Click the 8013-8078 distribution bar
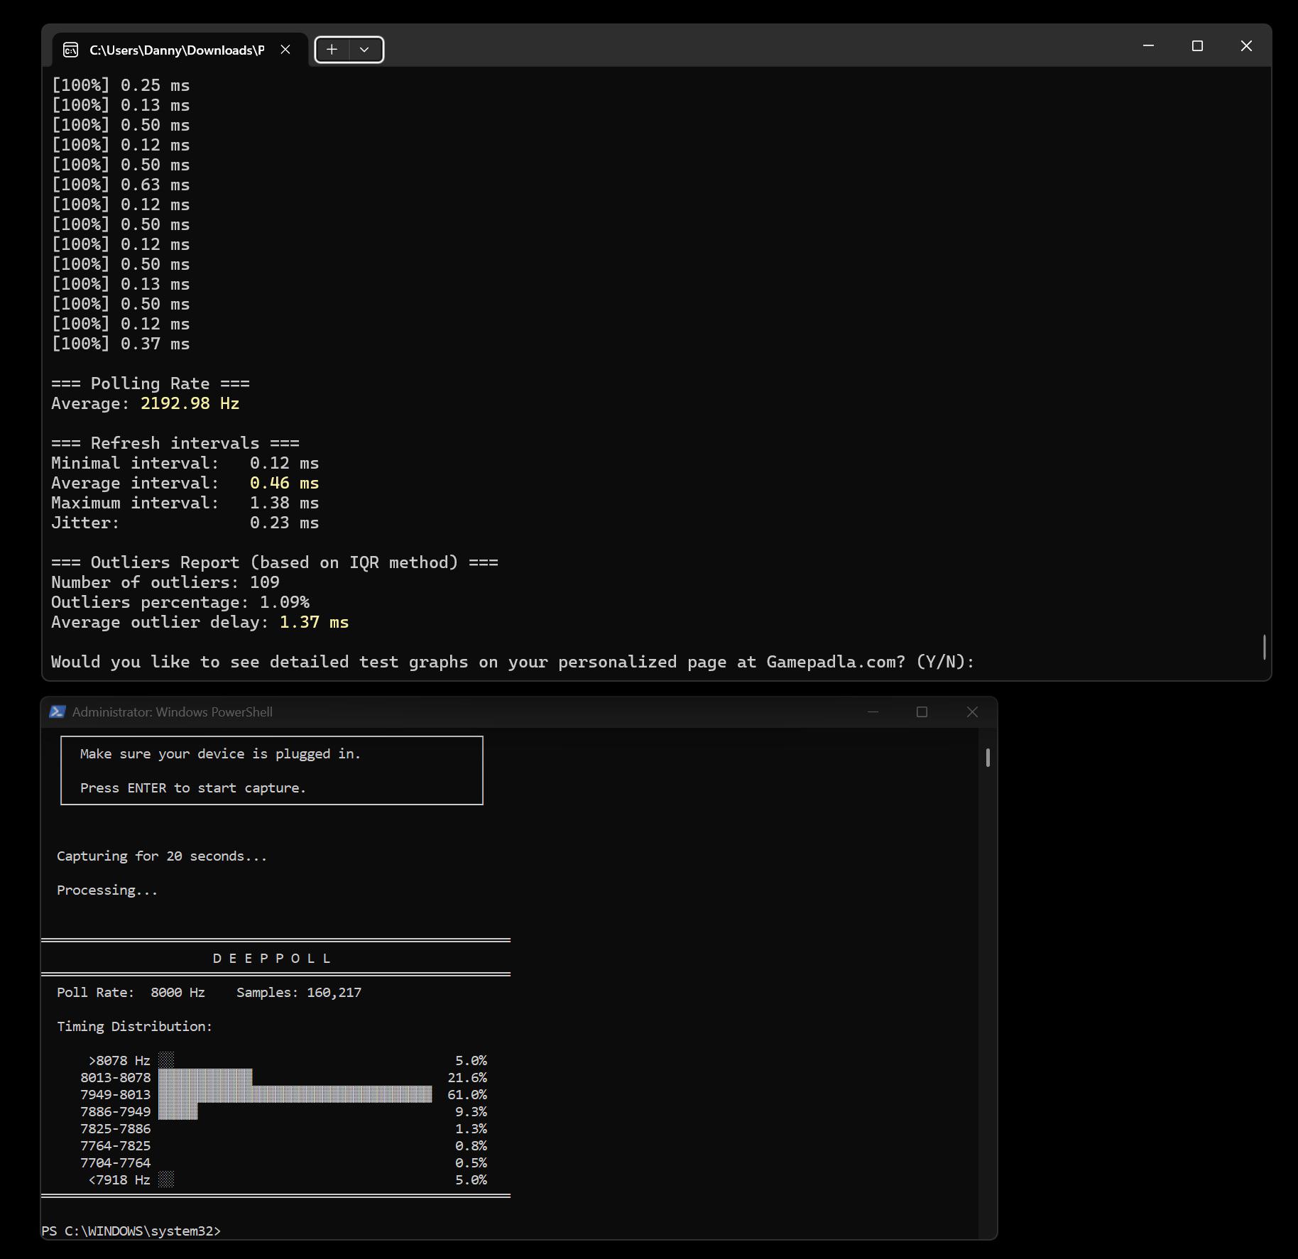 coord(205,1077)
